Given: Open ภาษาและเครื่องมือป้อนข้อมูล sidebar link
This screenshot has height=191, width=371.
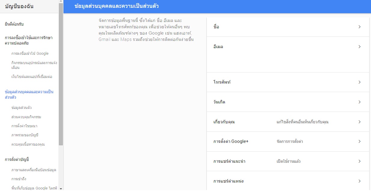Looking at the screenshot, I should click(x=34, y=170).
